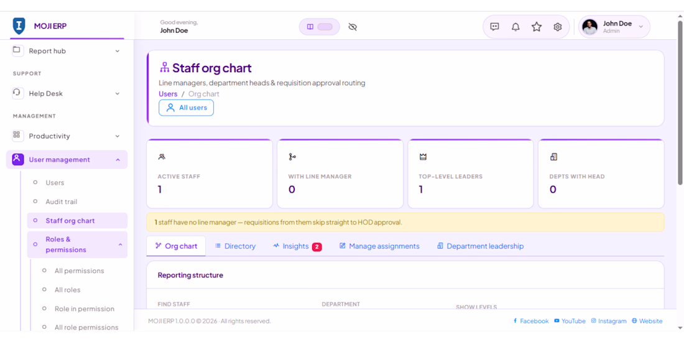Screen dimensions: 684x342
Task: Open the John Doe account dropdown arrow
Action: tap(641, 27)
